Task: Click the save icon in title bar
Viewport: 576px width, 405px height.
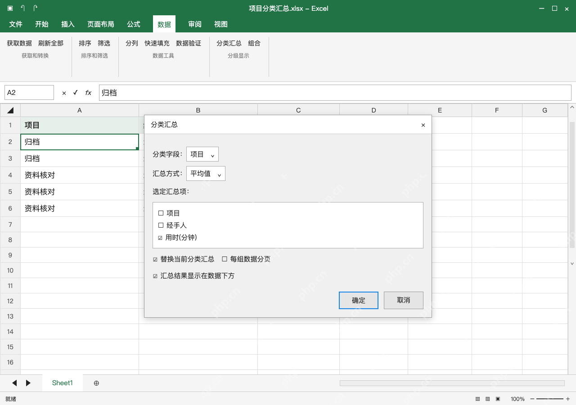Action: coord(10,8)
